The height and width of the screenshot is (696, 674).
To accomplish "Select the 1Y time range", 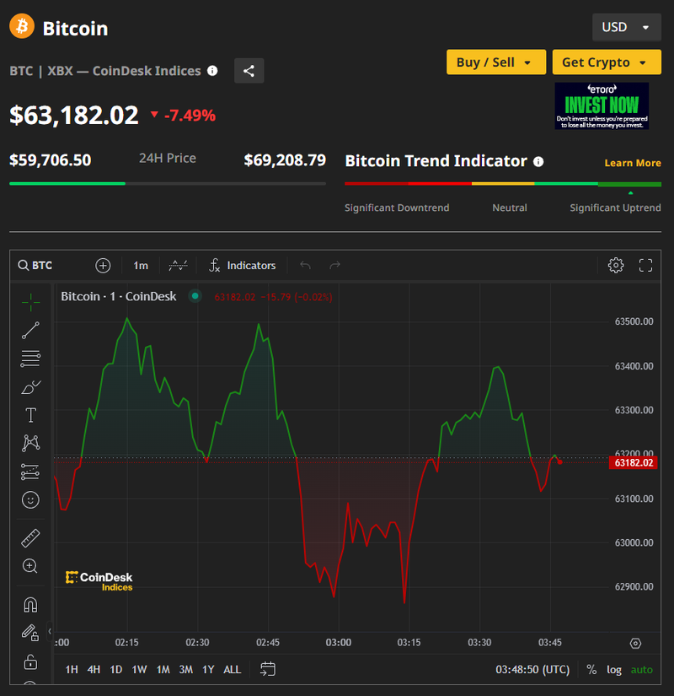I will [x=208, y=670].
